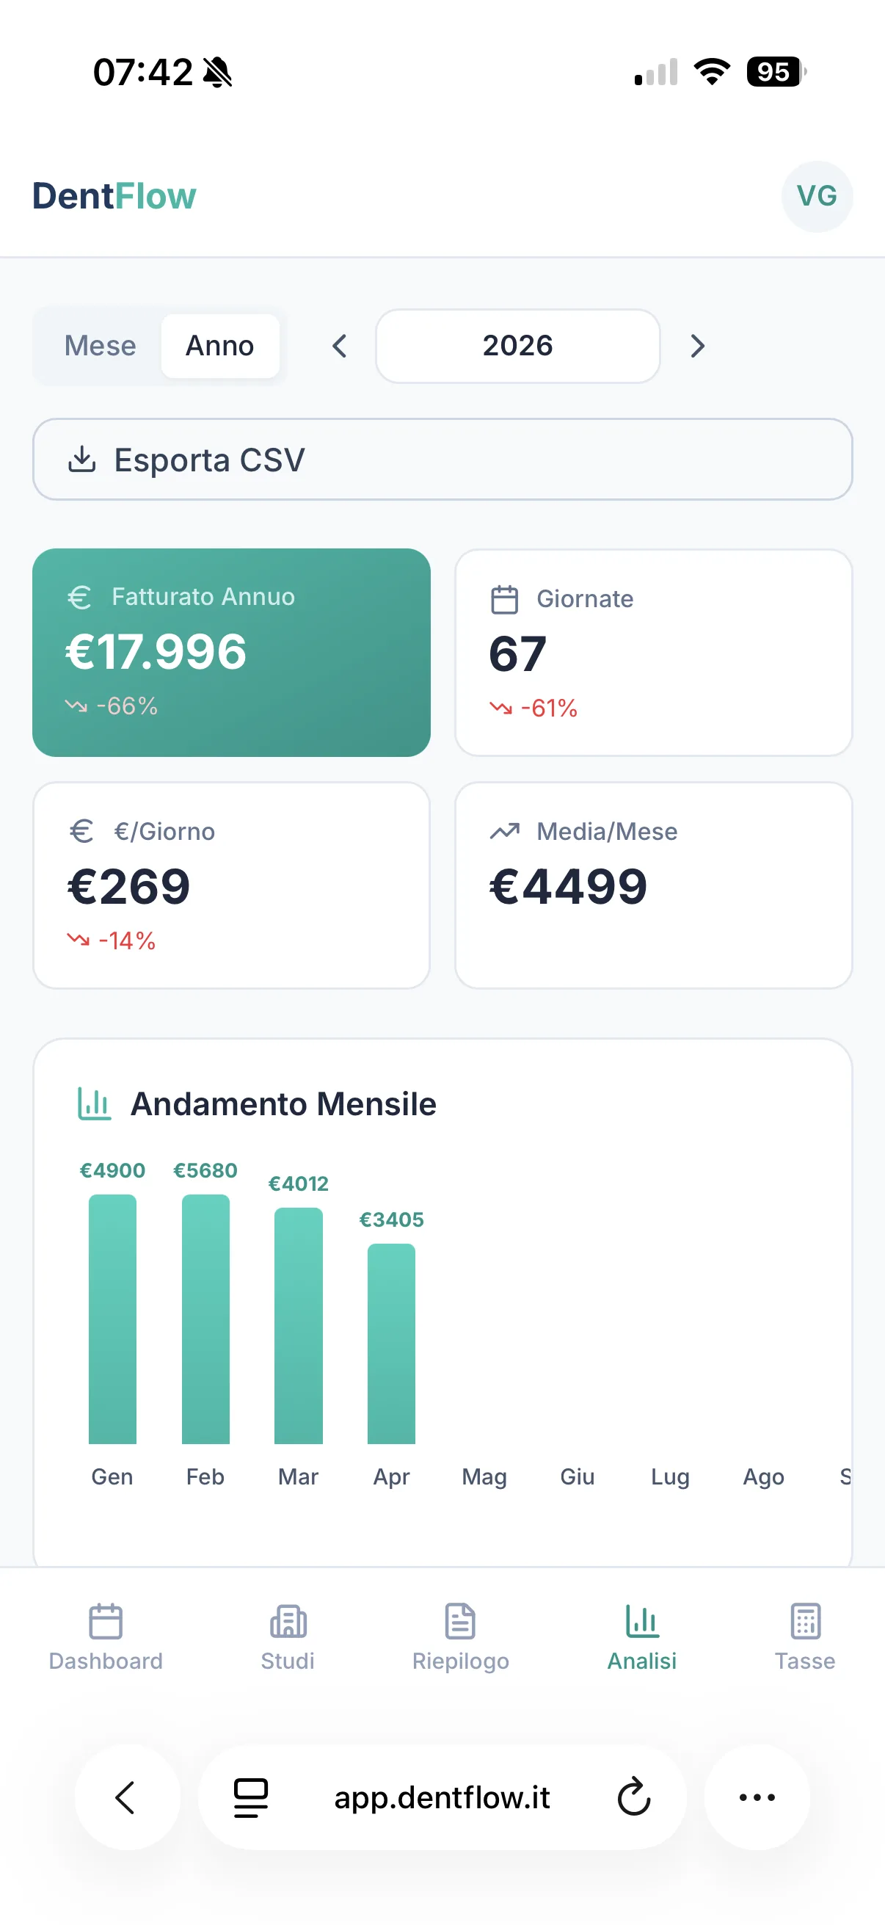Open the VG user profile avatar

coord(816,197)
